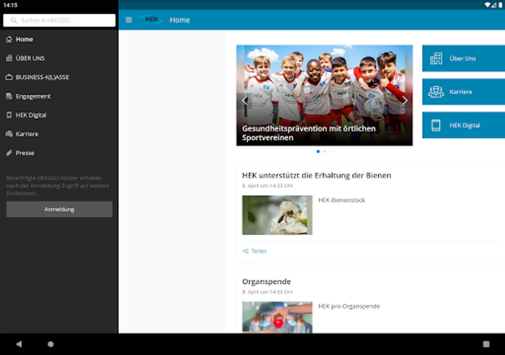Open article HEK unterstützt die Erhaltung der Bienen
The image size is (505, 355).
316,176
